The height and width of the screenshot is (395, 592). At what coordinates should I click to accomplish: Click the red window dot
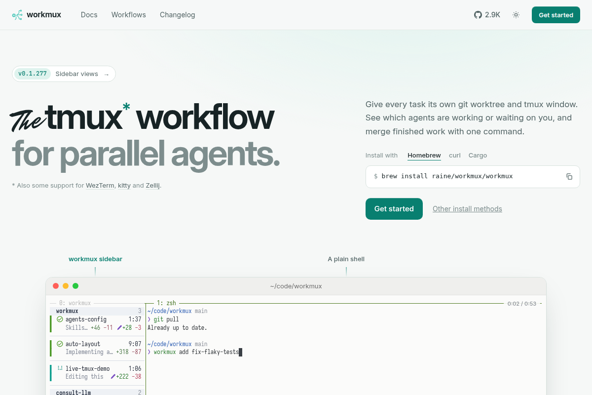(56, 286)
